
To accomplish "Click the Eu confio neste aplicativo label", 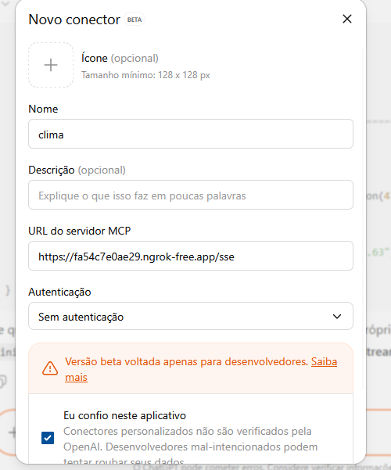I will [125, 415].
